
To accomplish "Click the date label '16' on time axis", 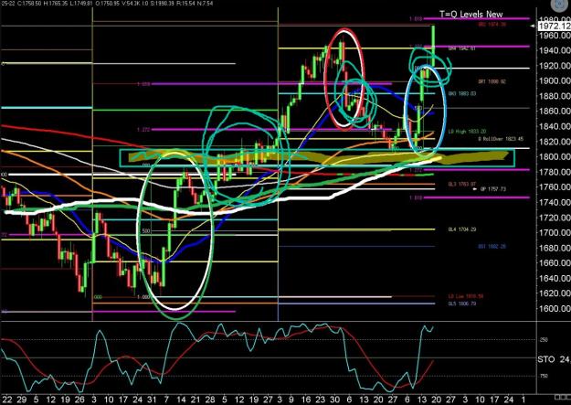I will click(x=305, y=400).
